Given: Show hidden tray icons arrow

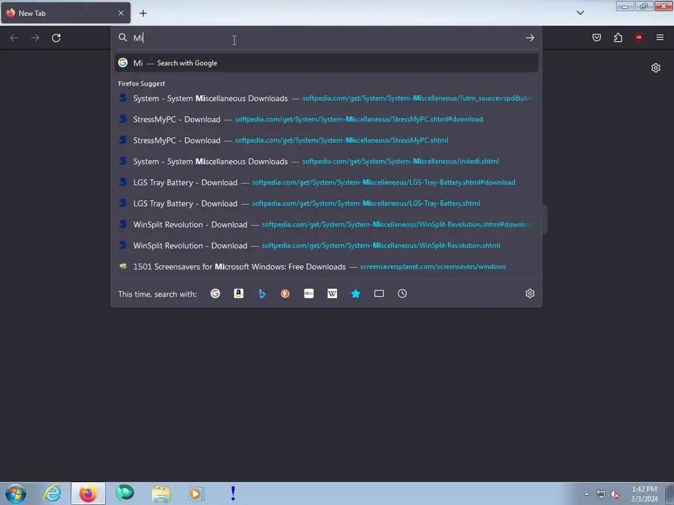Looking at the screenshot, I should point(586,494).
